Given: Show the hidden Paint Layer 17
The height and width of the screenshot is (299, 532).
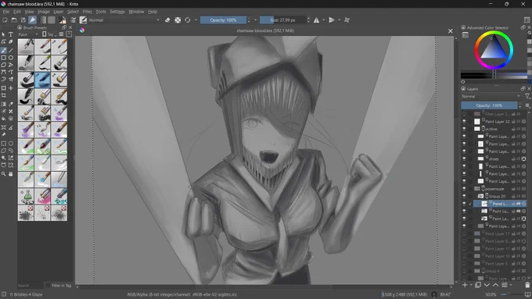Looking at the screenshot, I should [x=464, y=233].
